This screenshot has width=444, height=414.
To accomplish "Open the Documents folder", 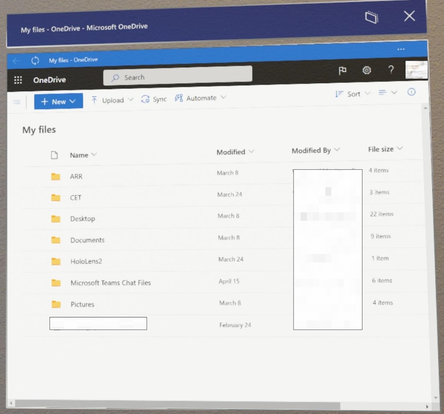I will pyautogui.click(x=88, y=240).
